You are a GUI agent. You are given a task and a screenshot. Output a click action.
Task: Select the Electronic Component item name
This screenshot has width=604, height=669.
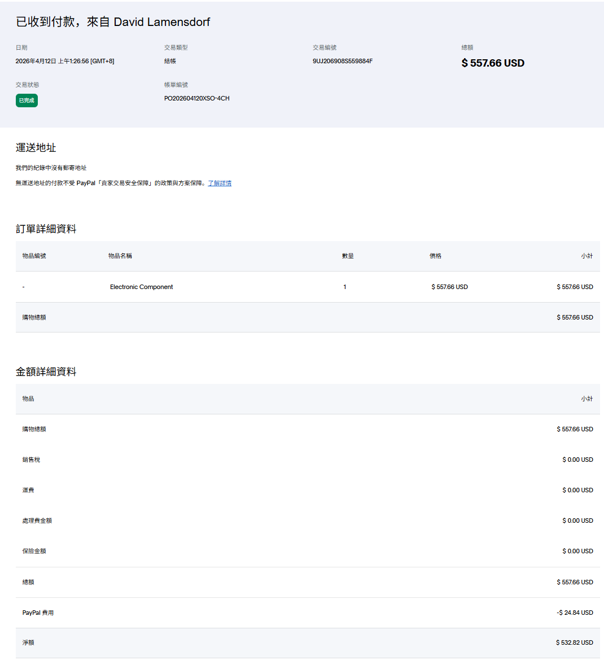tap(141, 287)
